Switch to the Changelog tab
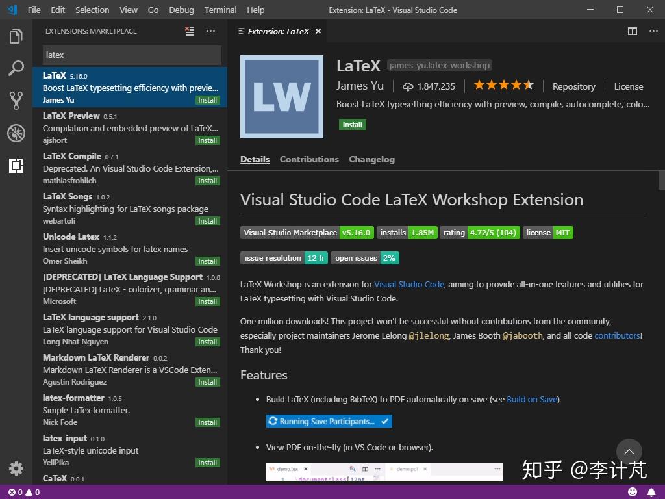This screenshot has height=499, width=665. pyautogui.click(x=371, y=159)
